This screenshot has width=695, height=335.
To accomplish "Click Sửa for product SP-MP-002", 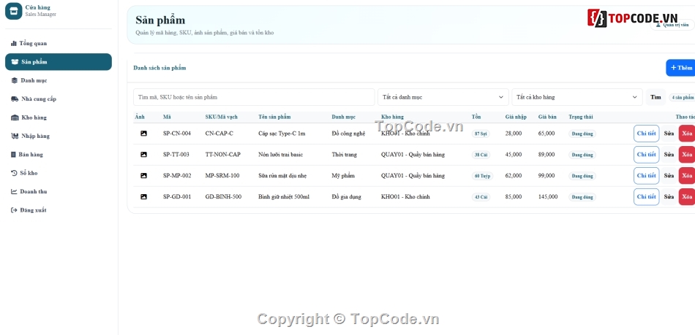I will pos(669,175).
